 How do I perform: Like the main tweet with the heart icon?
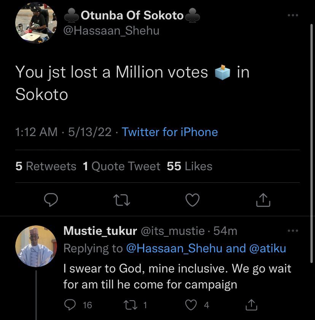pyautogui.click(x=192, y=200)
